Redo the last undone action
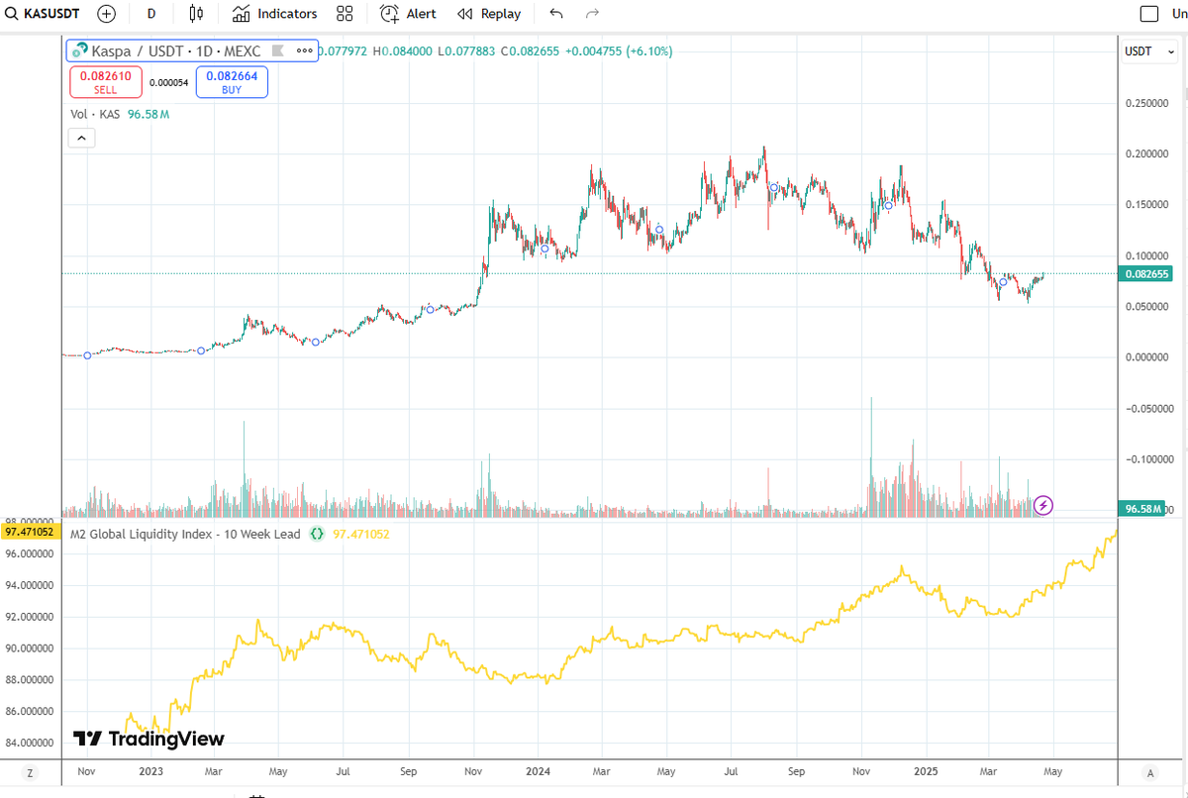Screen dimensions: 1188x798 click(x=592, y=14)
